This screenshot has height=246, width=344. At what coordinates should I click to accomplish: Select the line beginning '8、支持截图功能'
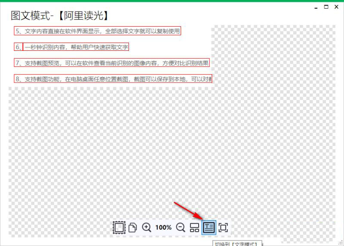[113, 79]
